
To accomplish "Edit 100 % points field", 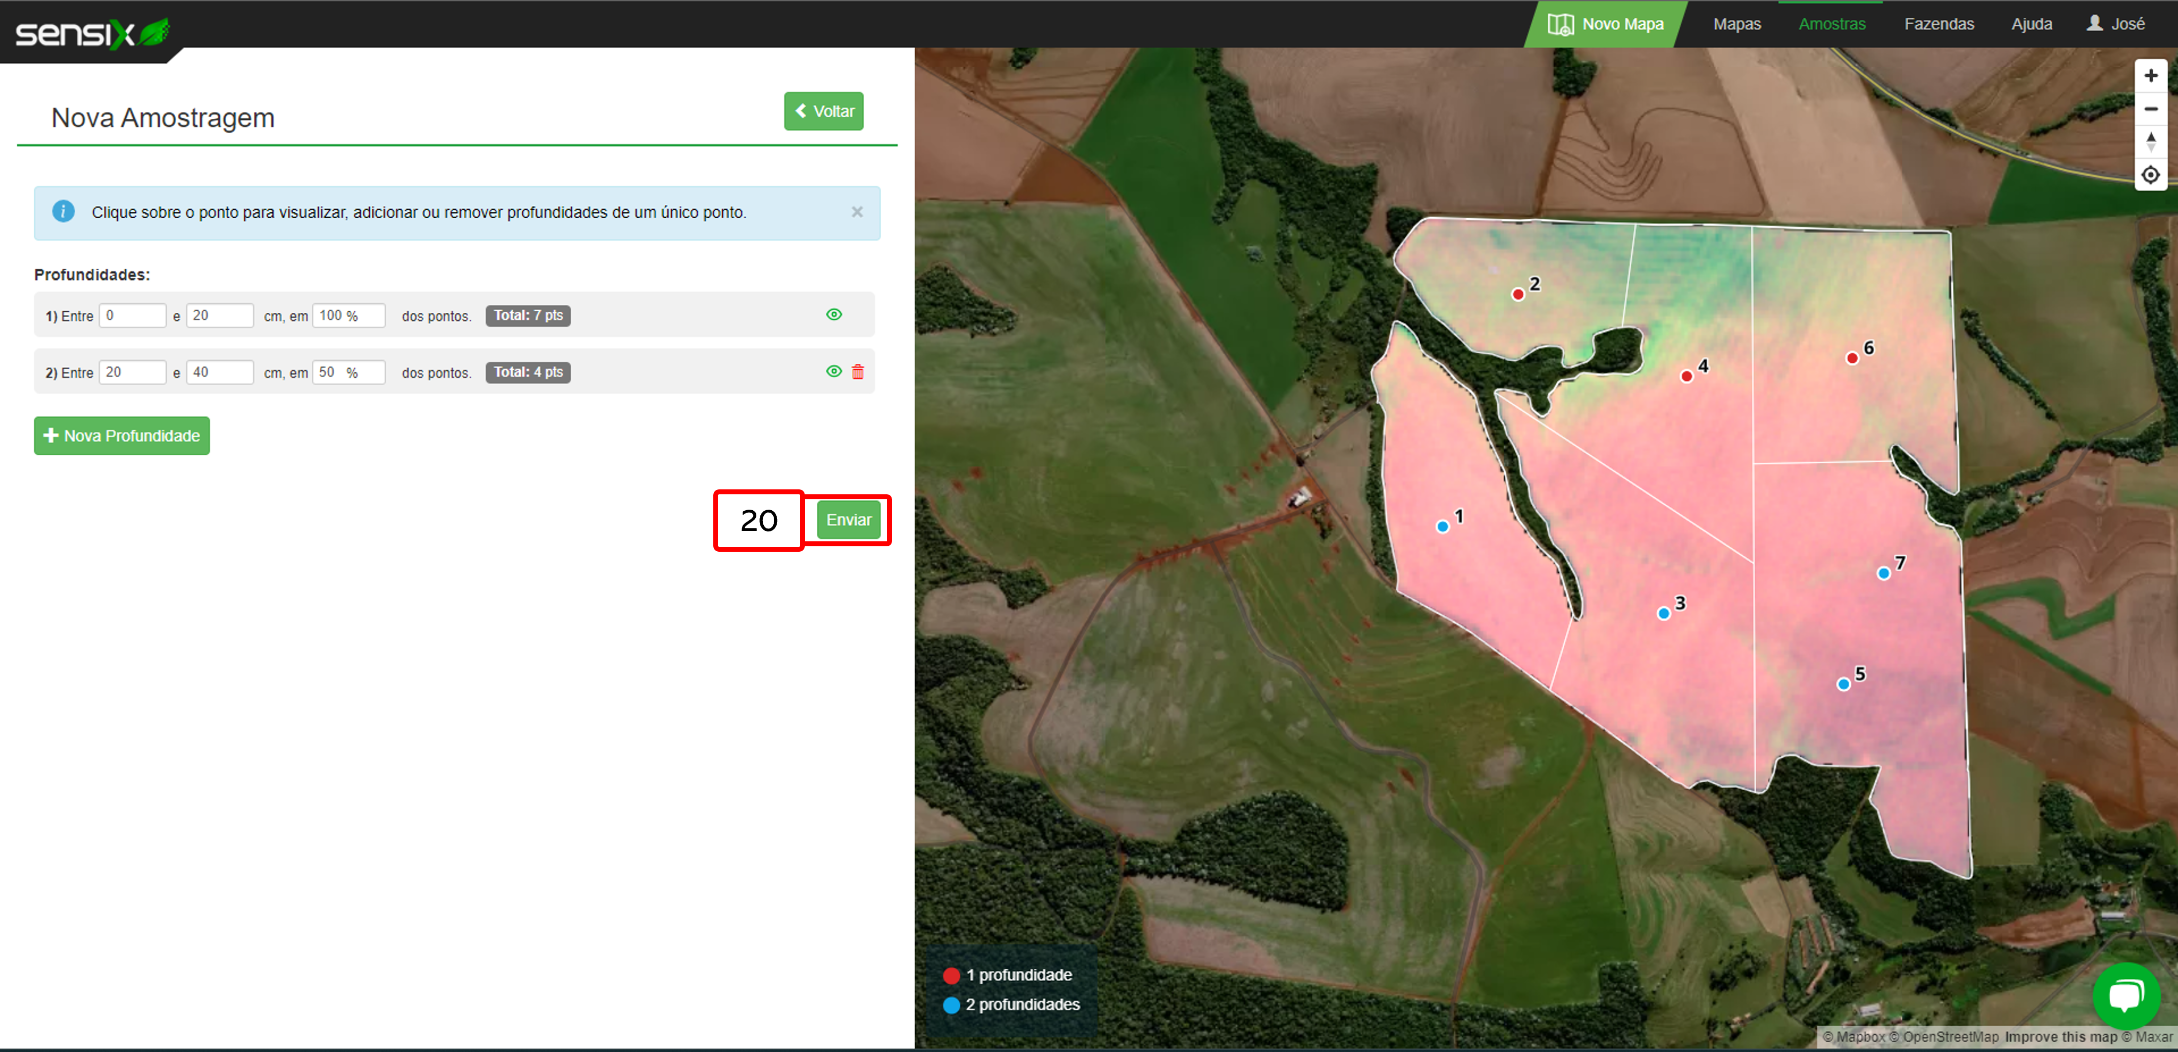I will tap(348, 315).
